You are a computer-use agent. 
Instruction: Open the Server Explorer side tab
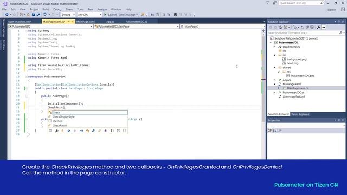tap(4, 28)
